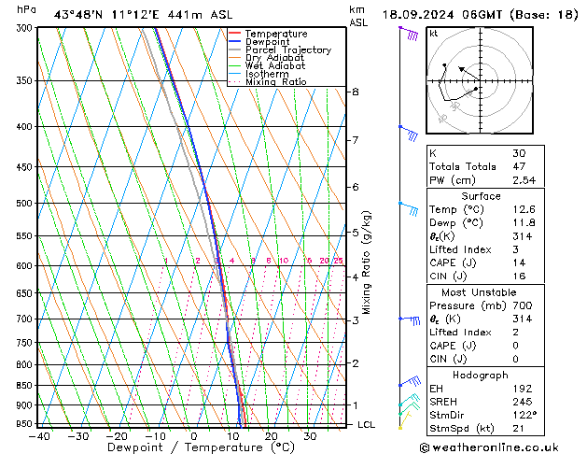Viewport: 587px width, 454px height.
Task: Click the gray Parcel Trajectory swatch in legend
Action: pos(234,50)
